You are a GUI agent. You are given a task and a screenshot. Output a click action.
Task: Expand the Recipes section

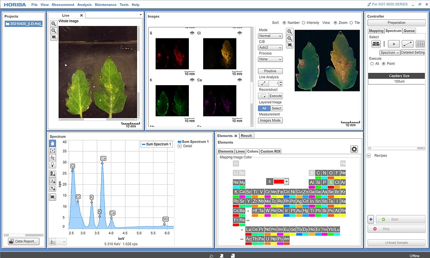tap(369, 156)
